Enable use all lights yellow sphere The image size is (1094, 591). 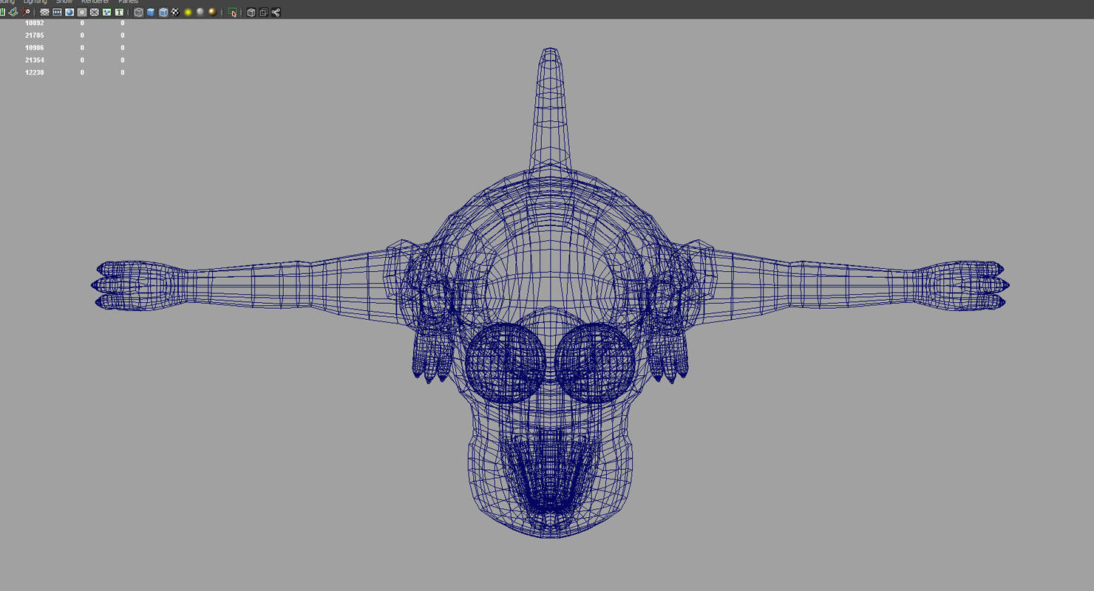(188, 13)
